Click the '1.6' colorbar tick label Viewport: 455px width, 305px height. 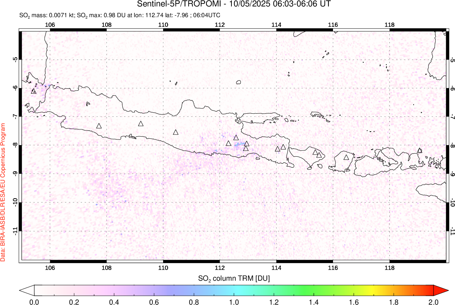354,301
